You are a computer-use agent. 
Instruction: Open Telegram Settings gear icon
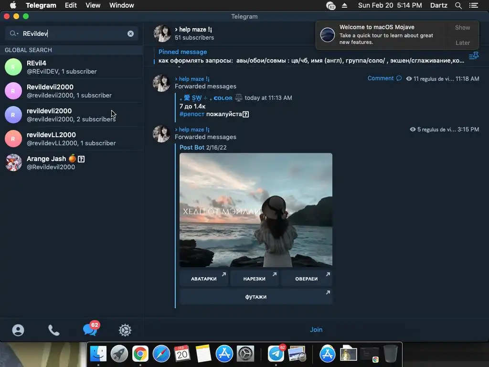coord(125,330)
